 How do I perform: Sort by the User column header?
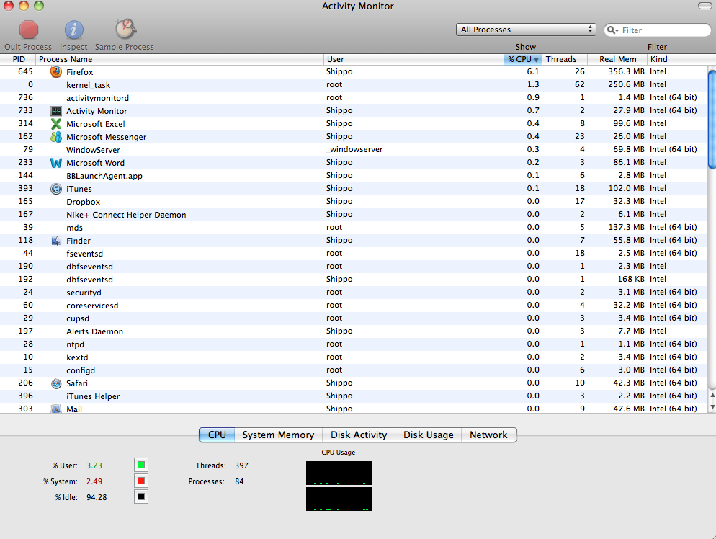coord(413,59)
